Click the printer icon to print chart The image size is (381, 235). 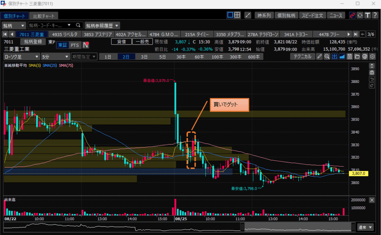(x=365, y=57)
